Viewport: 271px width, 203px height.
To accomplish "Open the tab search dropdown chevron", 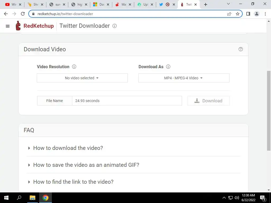I will (228, 4).
